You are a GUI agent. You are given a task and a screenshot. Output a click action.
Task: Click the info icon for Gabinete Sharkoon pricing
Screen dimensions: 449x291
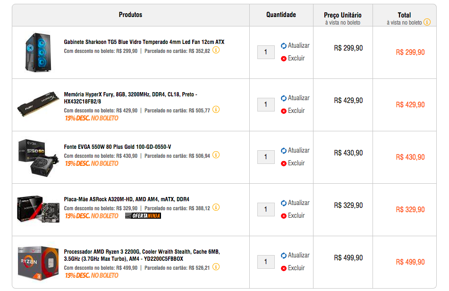pyautogui.click(x=216, y=50)
